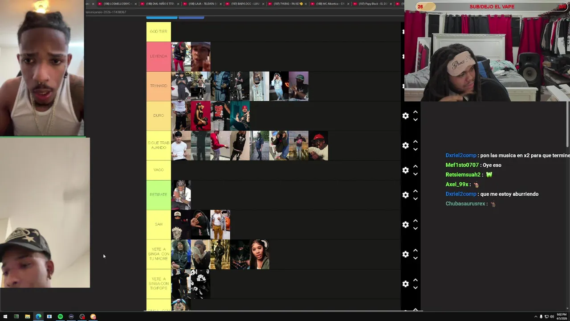Close the MC Albertico tab
570x321 pixels.
coord(348,4)
